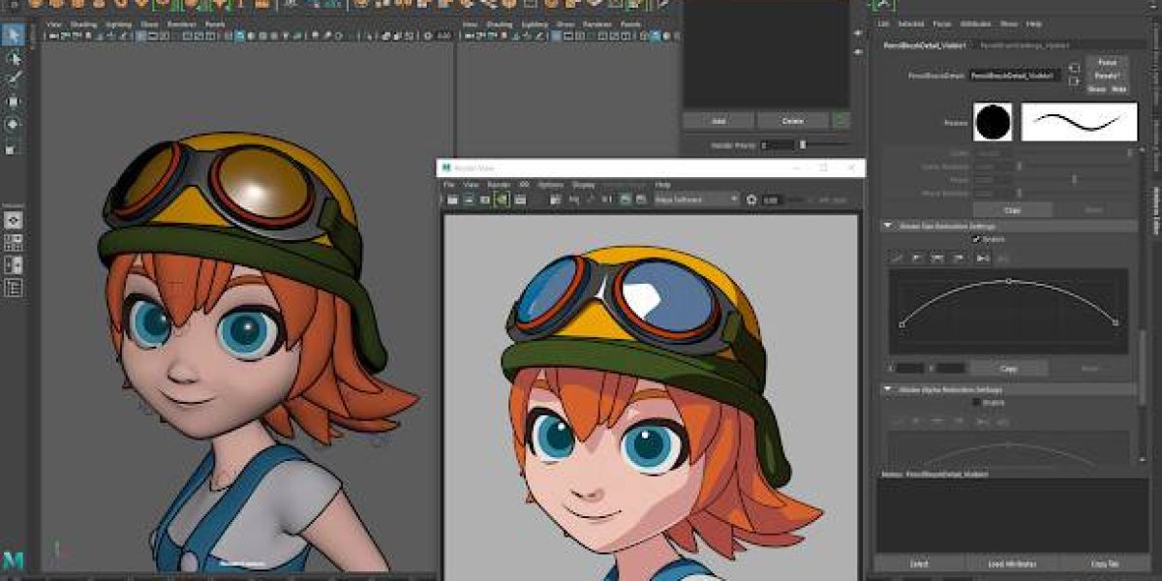Collapse the Stroke Alpha Reduction Settings section
This screenshot has width=1162, height=581.
pyautogui.click(x=888, y=389)
